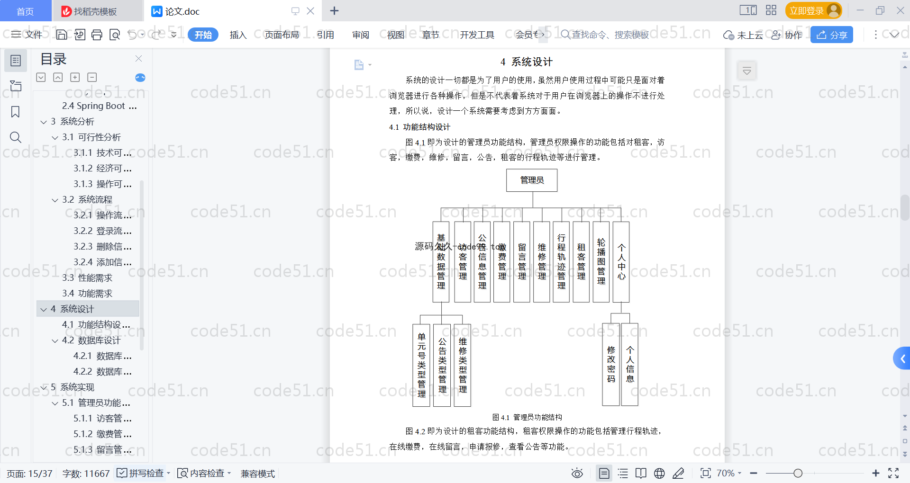Collapse the 5.1 管理员功能 node
Image resolution: width=910 pixels, height=483 pixels.
click(x=55, y=403)
